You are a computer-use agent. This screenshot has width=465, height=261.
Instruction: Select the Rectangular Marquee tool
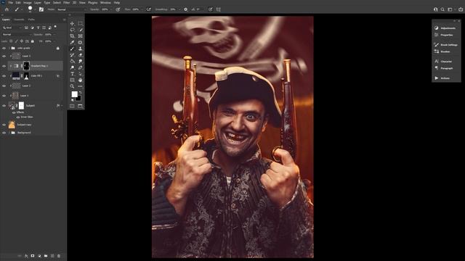pyautogui.click(x=80, y=23)
